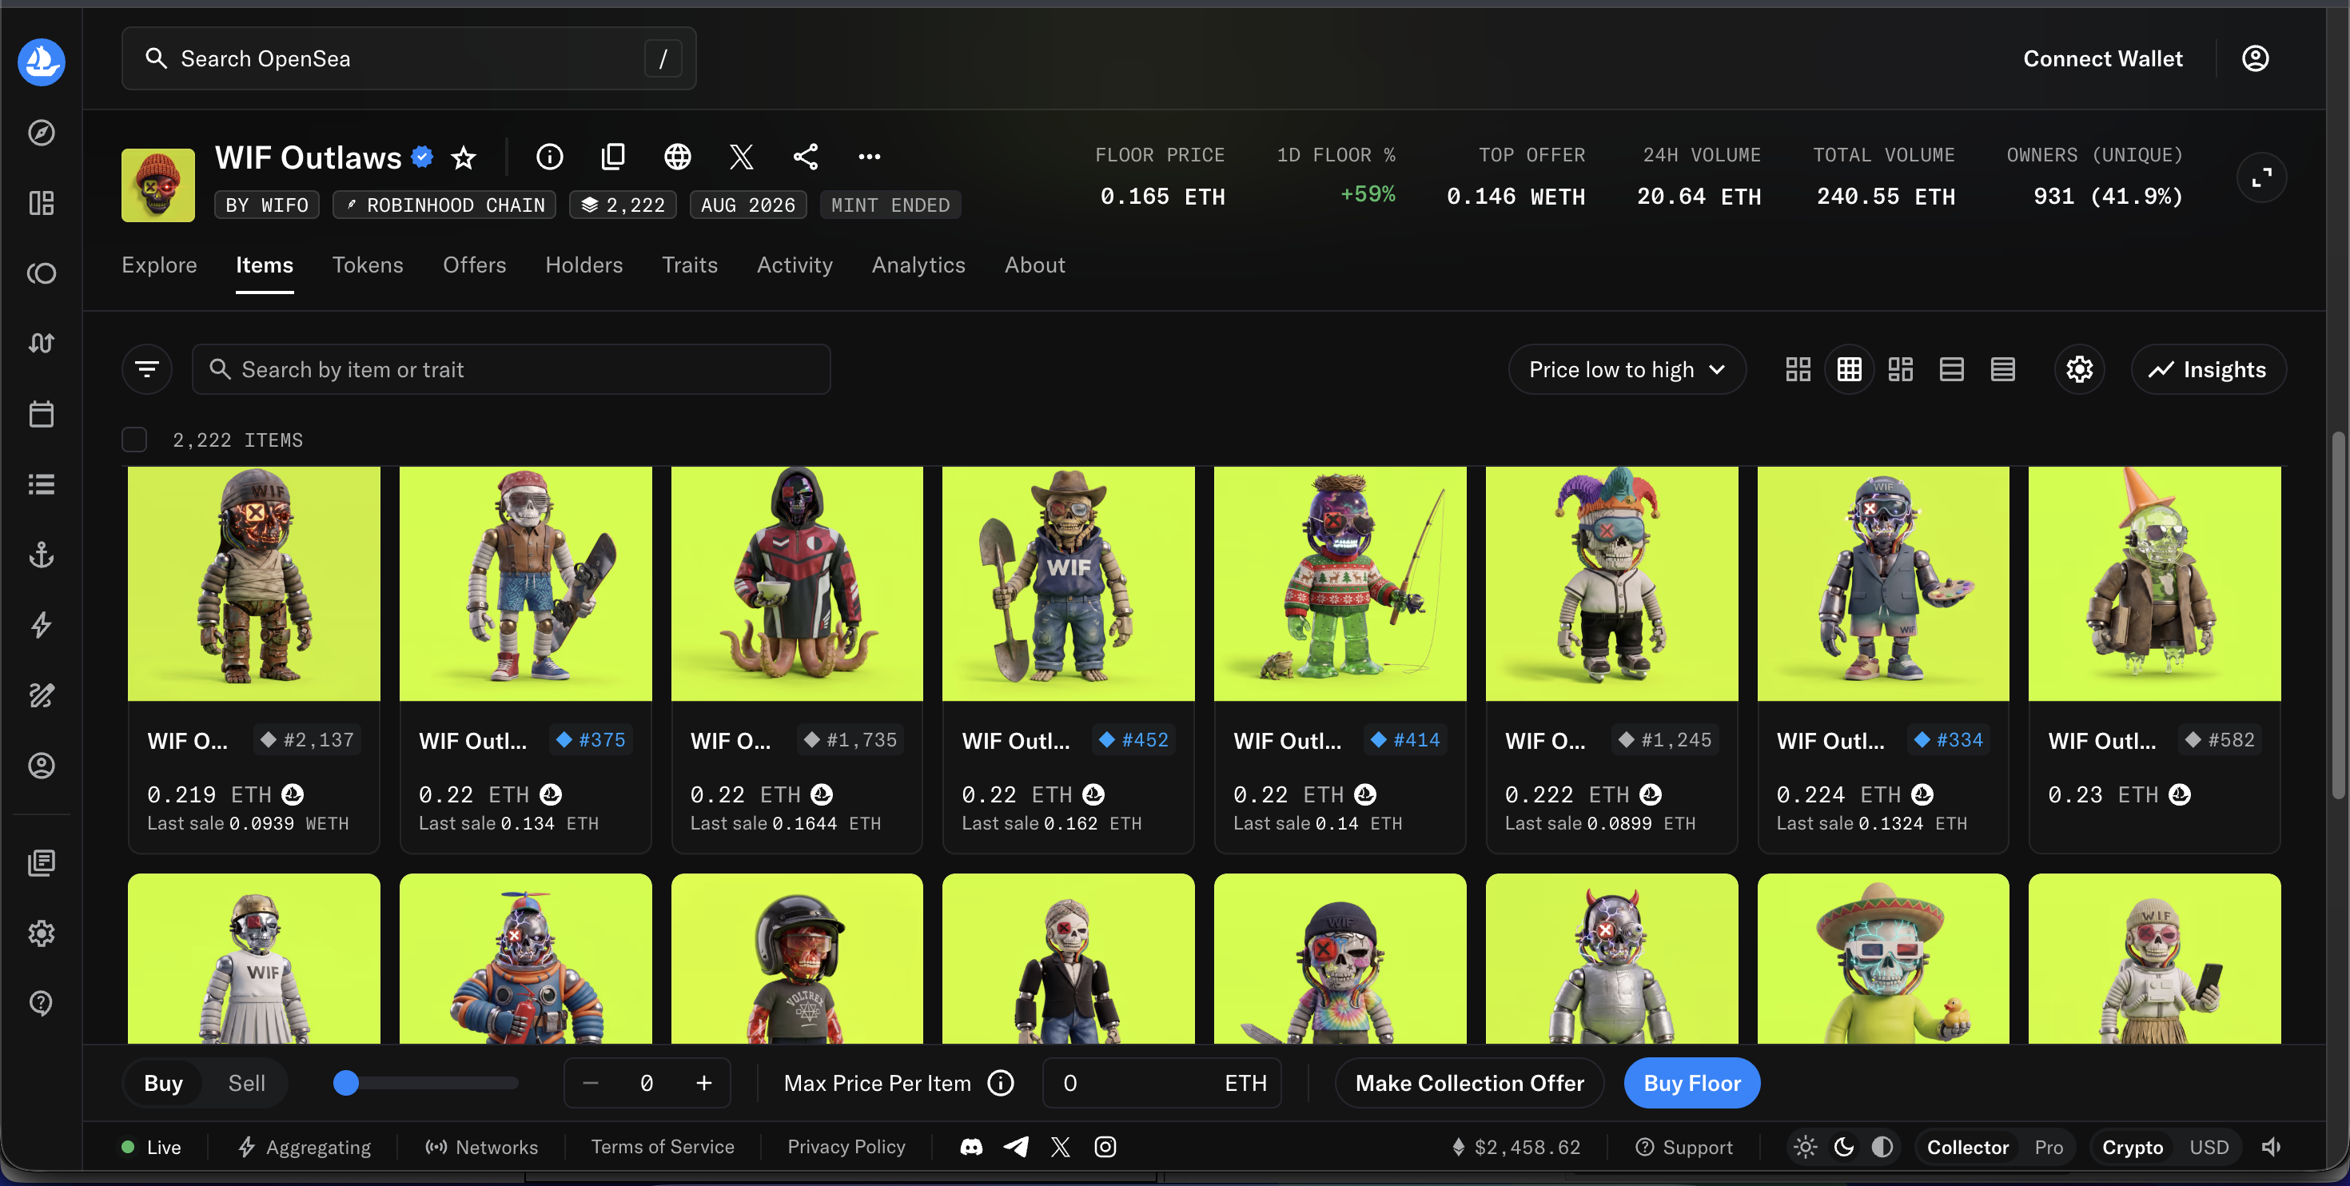The width and height of the screenshot is (2350, 1186).
Task: Focus the Search by item or trait field
Action: pos(511,369)
